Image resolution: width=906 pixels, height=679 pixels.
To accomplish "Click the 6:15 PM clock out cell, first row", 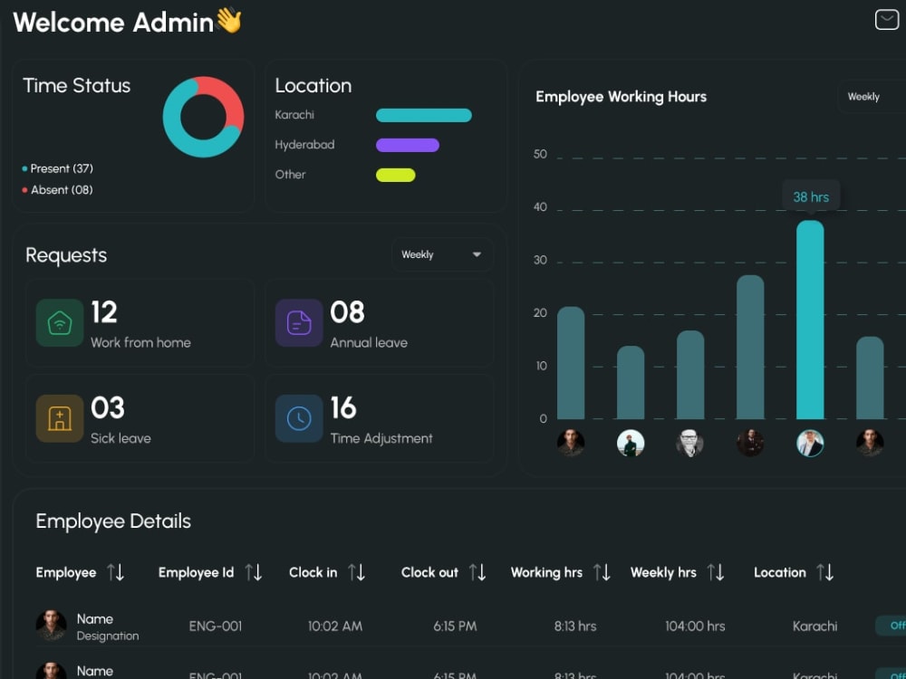I will tap(456, 626).
